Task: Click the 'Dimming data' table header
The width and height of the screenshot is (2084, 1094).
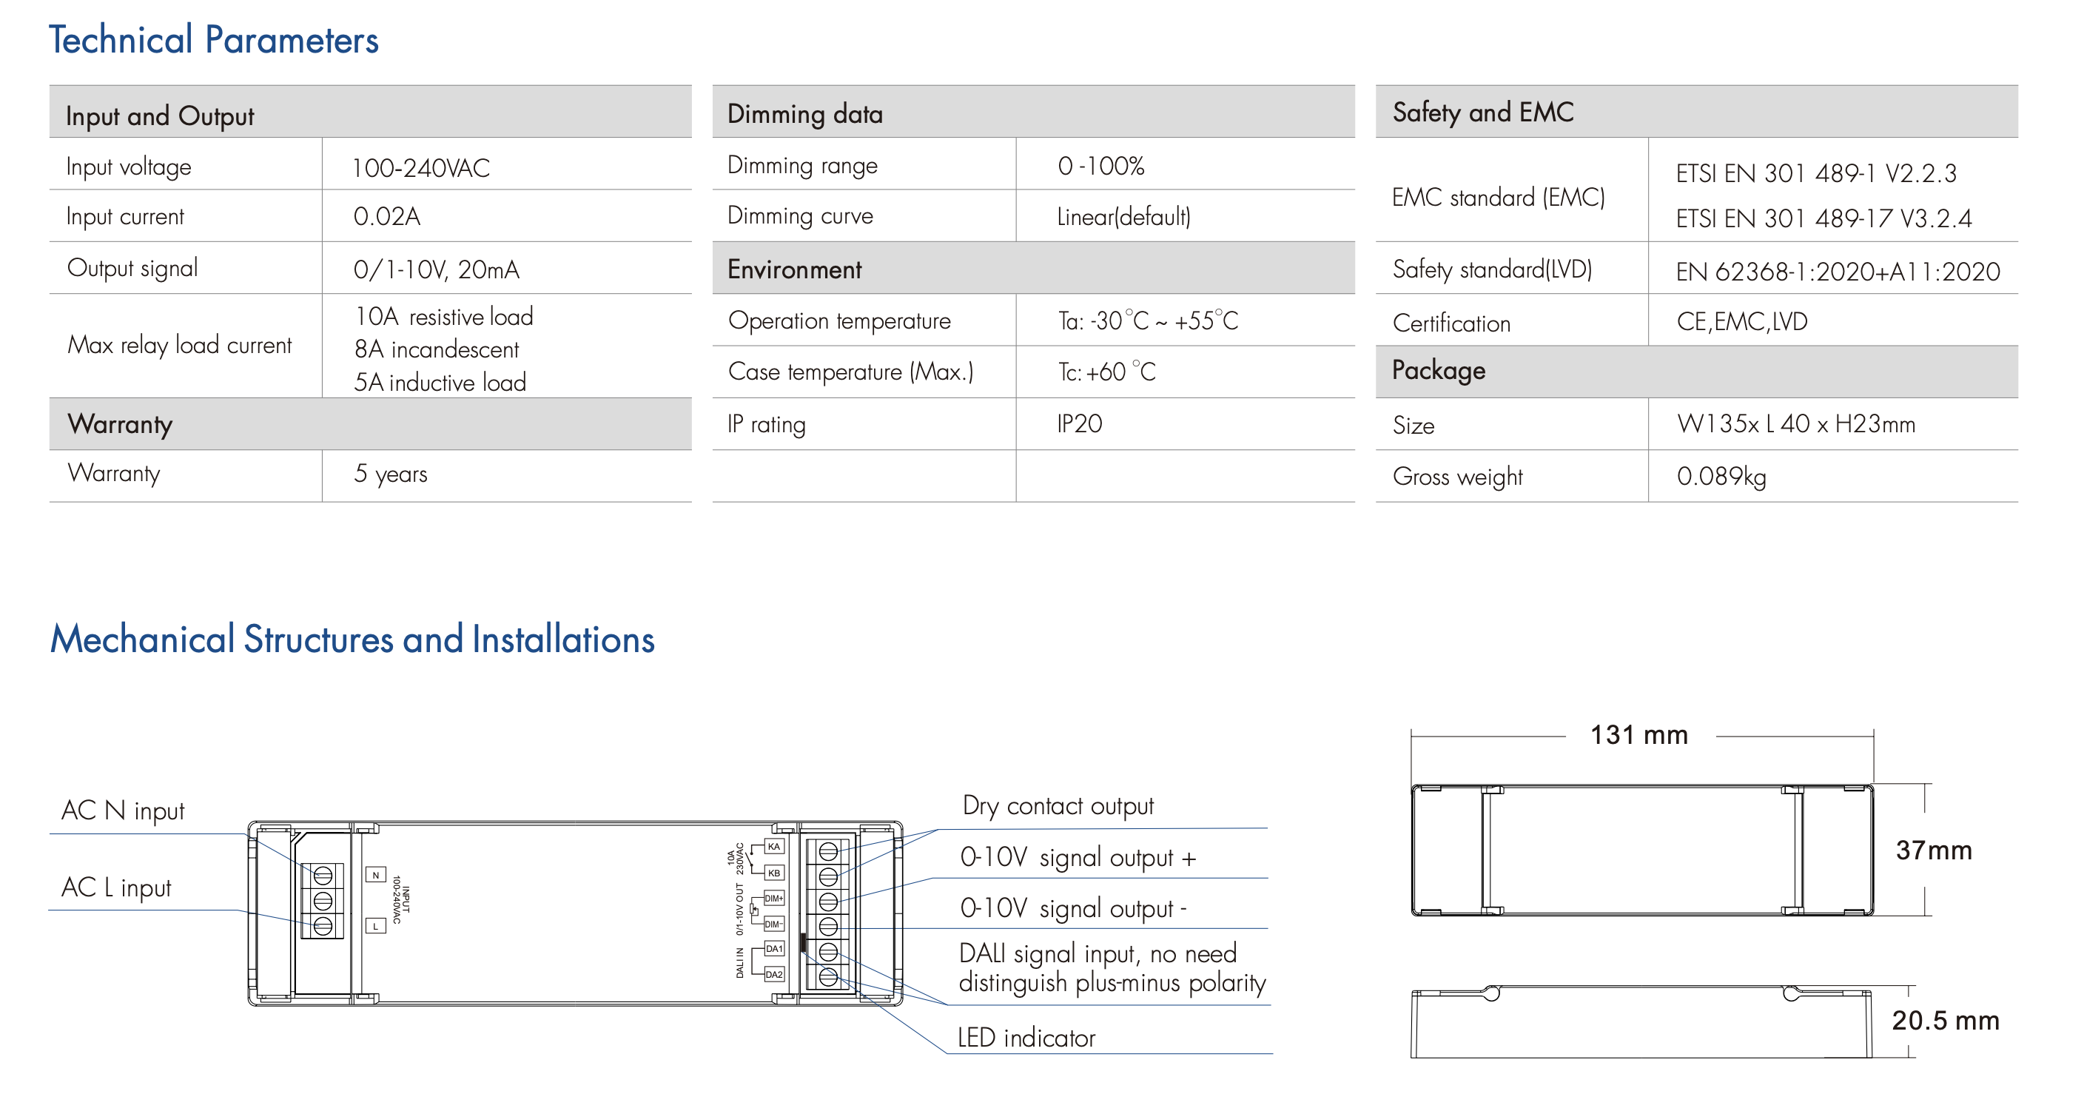Action: (805, 114)
